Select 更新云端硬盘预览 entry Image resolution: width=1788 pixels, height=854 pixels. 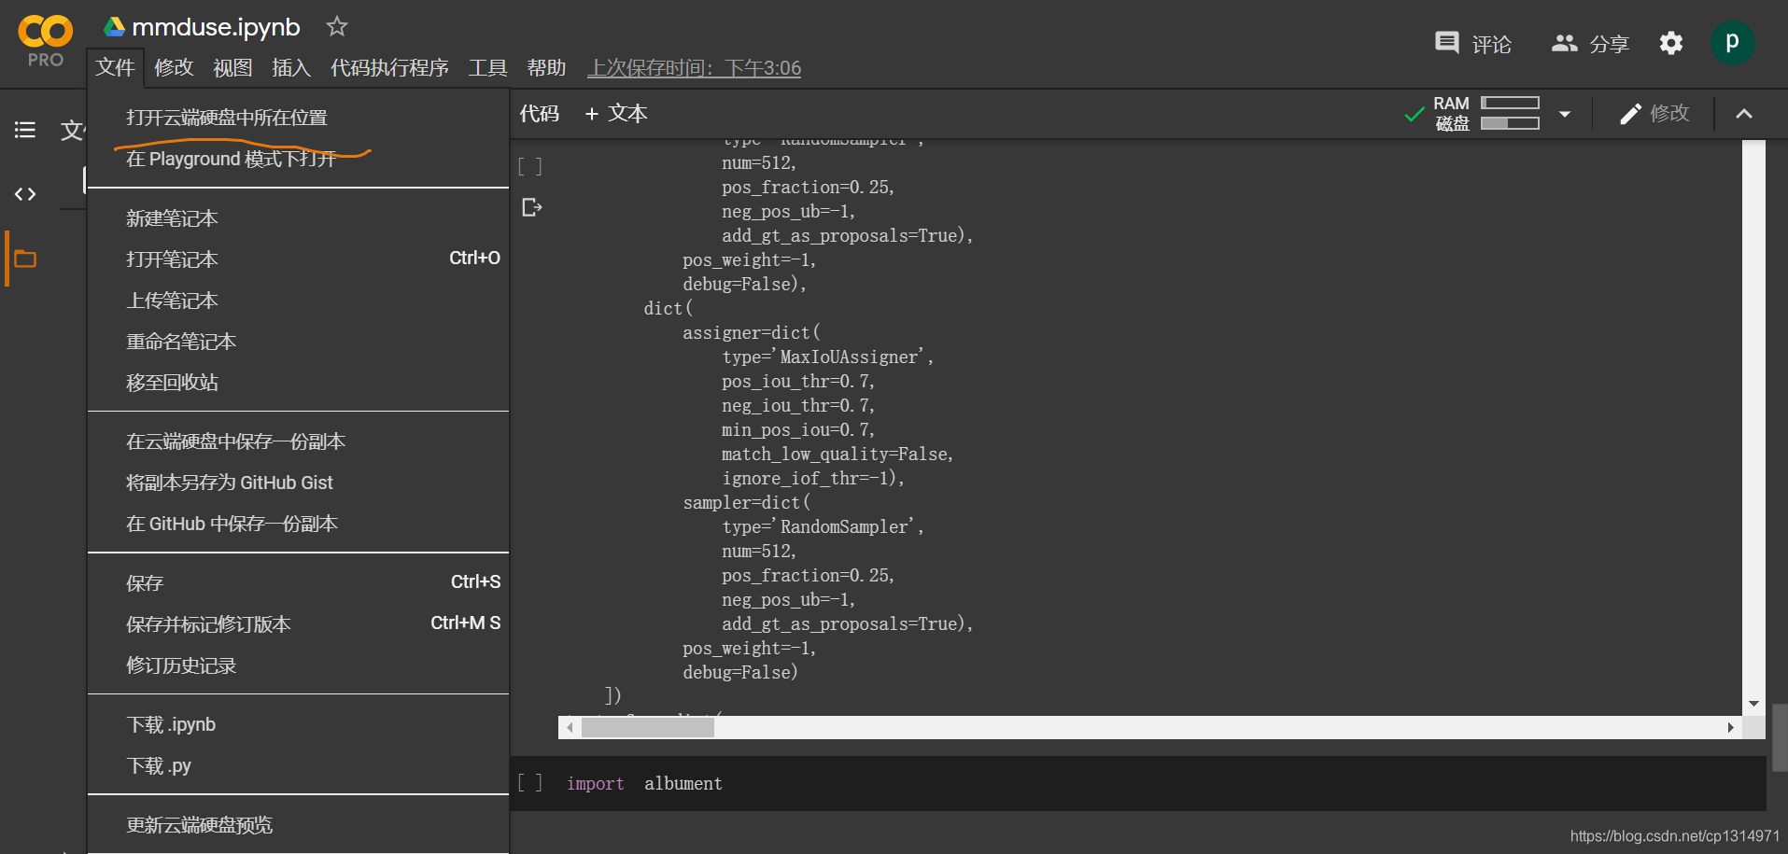[299, 825]
